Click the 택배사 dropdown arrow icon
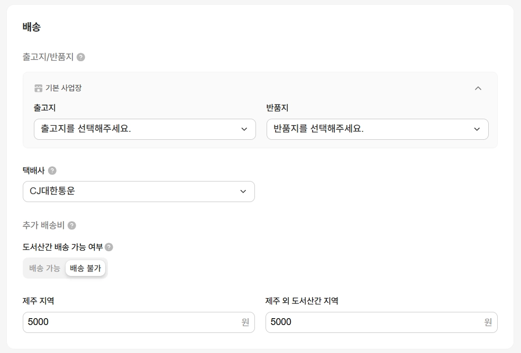 click(243, 192)
